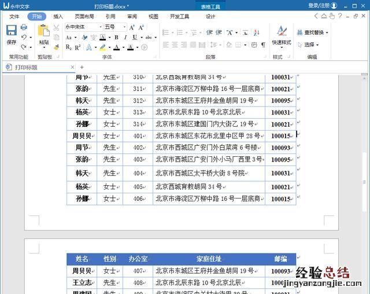Image resolution: width=370 pixels, height=294 pixels.
Task: Open the Paste options dropdown arrow
Action: tap(44, 47)
